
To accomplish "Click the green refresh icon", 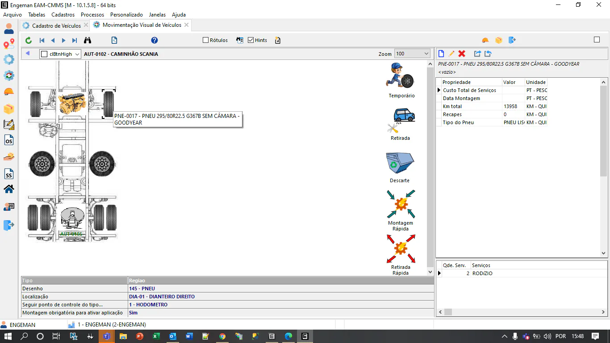I will [x=29, y=40].
